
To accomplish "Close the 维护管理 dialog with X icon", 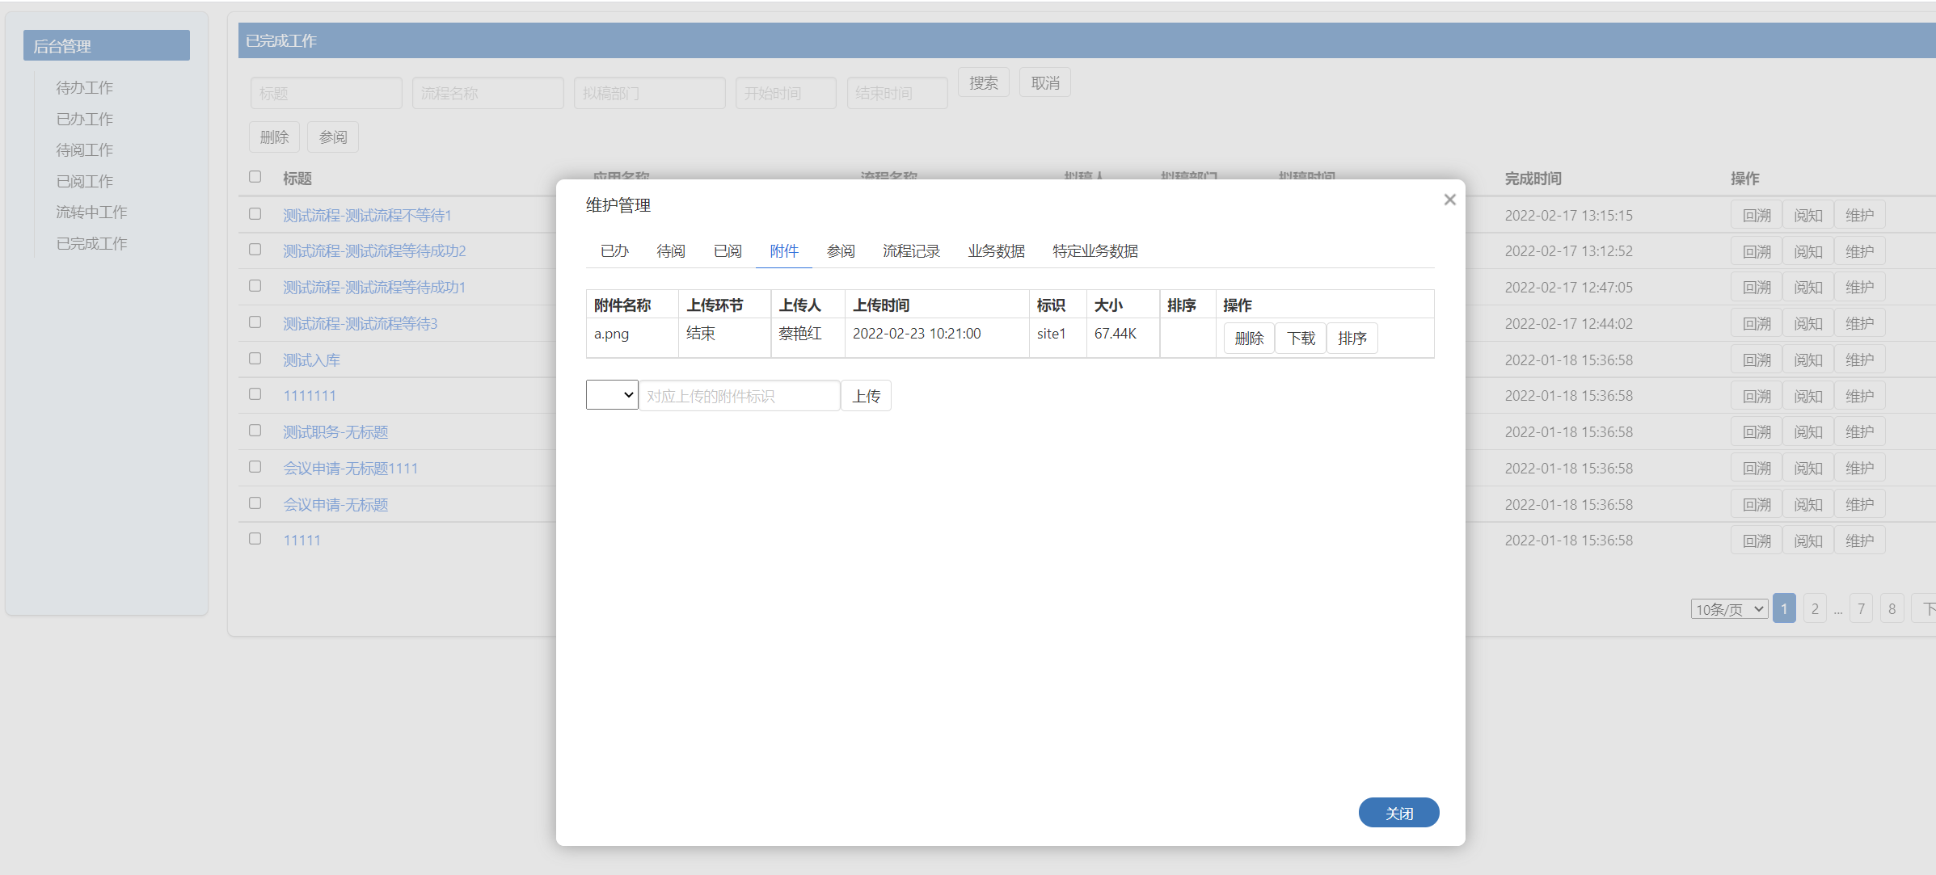I will pyautogui.click(x=1449, y=200).
